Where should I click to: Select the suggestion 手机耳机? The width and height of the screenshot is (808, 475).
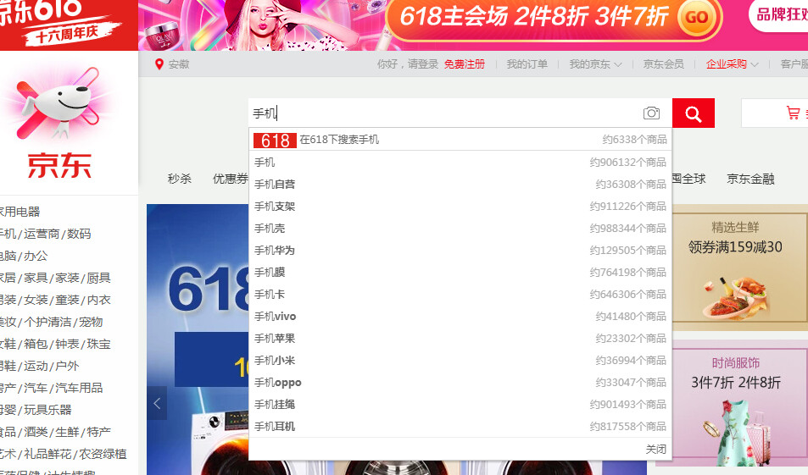(460, 427)
